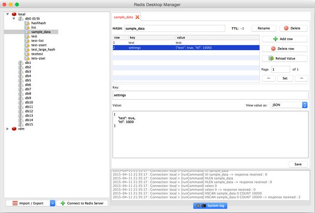
Task: Click the db0 database icon
Action: [20, 19]
